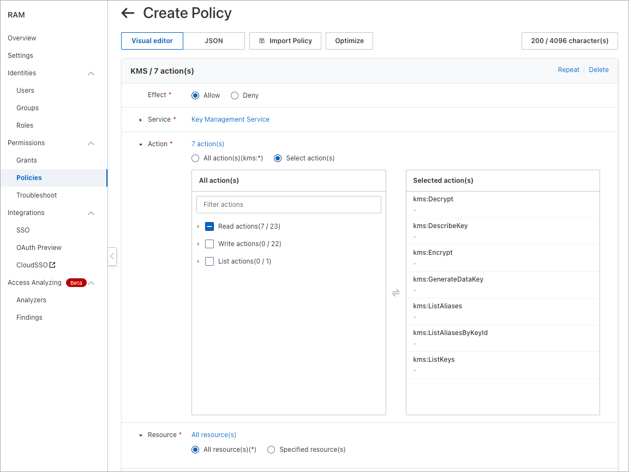The image size is (629, 472).
Task: Click the Import Policy button
Action: (x=285, y=41)
